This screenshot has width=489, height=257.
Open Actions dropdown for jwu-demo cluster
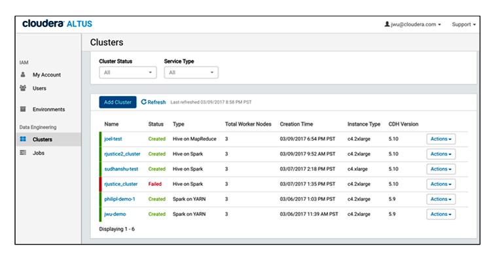[x=441, y=214]
